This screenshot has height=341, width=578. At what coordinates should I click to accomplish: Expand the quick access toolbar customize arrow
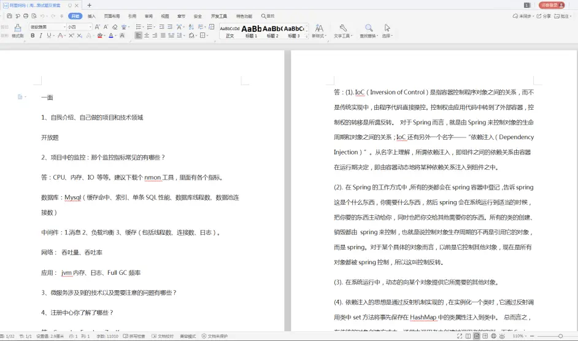tap(61, 16)
